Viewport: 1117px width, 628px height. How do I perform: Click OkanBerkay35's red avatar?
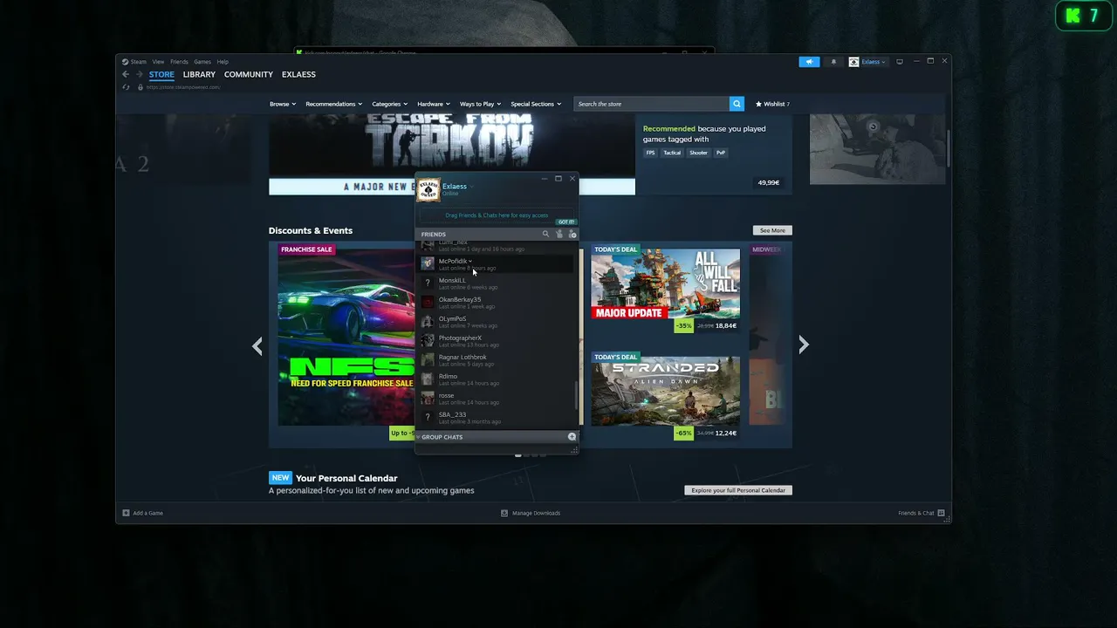tap(428, 302)
